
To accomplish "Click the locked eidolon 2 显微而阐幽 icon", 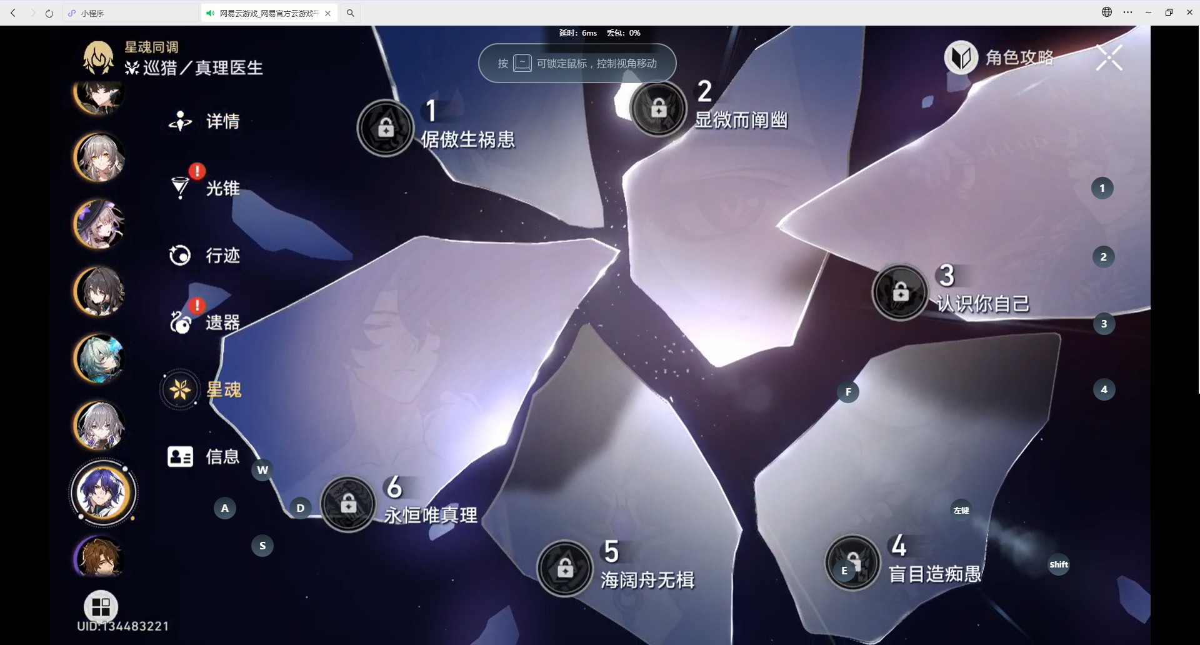I will (x=659, y=109).
